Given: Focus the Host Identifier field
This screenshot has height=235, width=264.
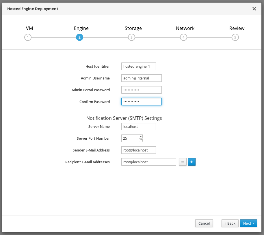Looking at the screenshot, I should click(x=139, y=67).
